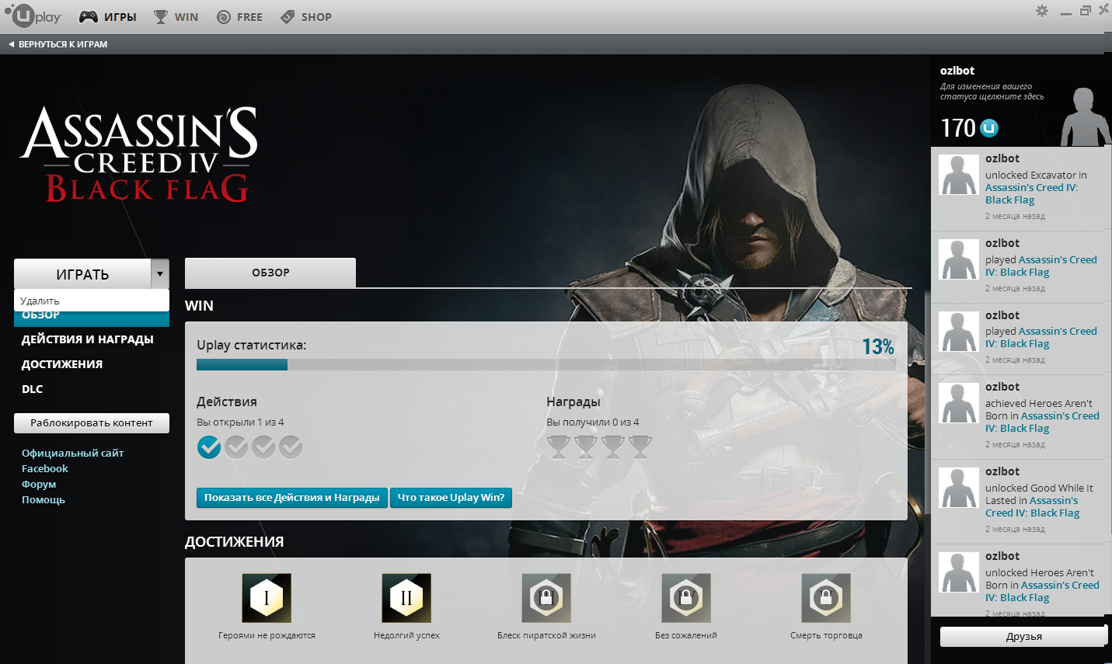Toggle the dropdown arrow beside ИГРАТЬ

(x=160, y=274)
